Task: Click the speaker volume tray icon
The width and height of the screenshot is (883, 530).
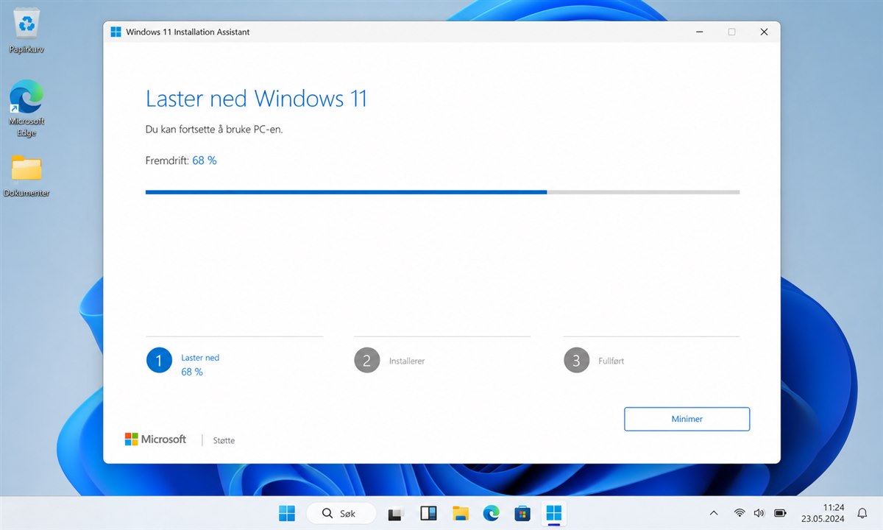Action: point(759,513)
